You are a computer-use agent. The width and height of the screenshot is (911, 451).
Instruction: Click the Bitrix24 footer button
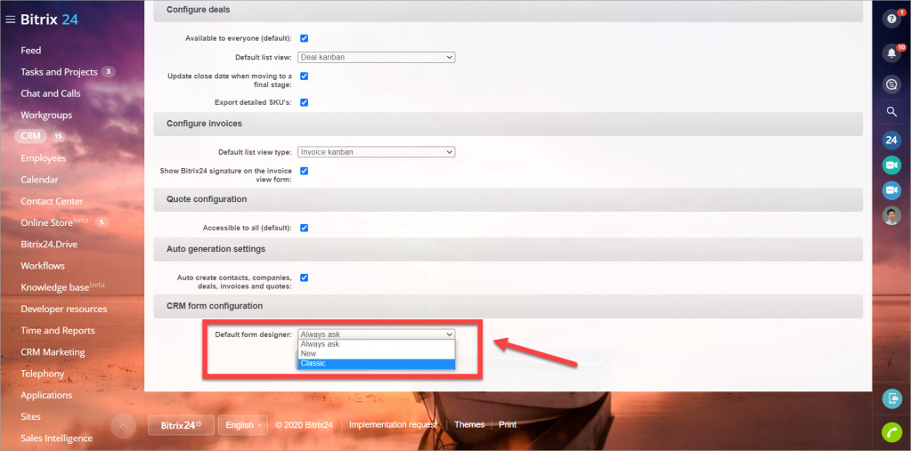[x=182, y=425]
